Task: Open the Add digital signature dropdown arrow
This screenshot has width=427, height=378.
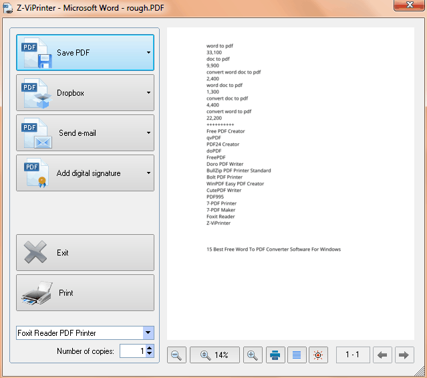Action: coord(148,173)
